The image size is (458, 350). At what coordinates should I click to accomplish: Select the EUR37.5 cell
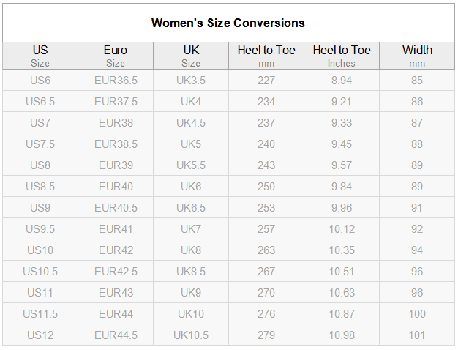click(x=116, y=102)
